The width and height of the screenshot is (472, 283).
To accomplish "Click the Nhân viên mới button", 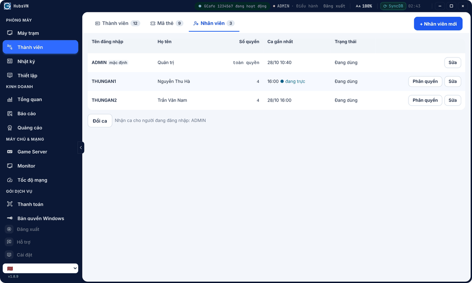I will tap(438, 24).
